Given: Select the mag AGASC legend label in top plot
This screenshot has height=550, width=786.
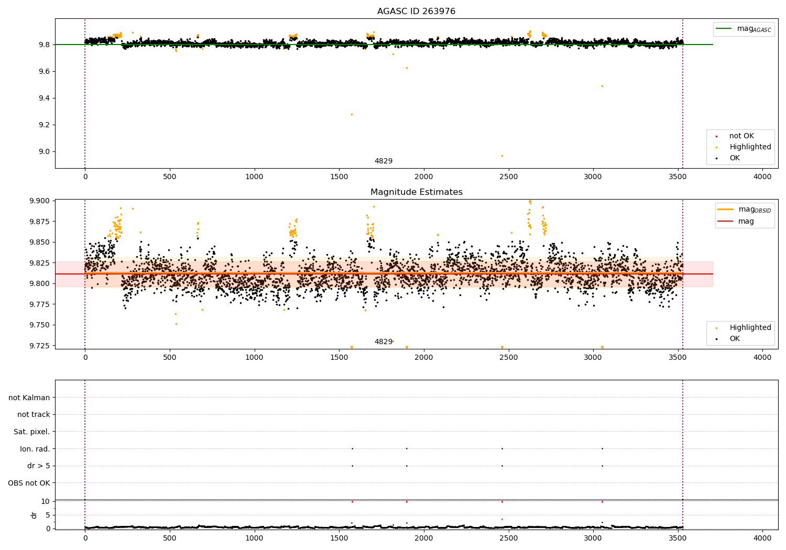Looking at the screenshot, I should coord(754,29).
